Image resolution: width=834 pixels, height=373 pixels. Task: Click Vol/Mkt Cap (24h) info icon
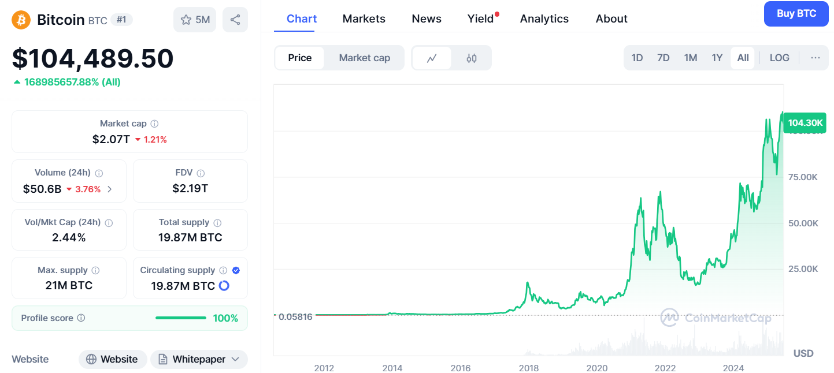coord(109,222)
